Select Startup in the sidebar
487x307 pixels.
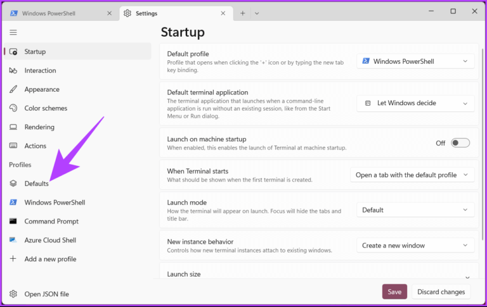click(77, 51)
